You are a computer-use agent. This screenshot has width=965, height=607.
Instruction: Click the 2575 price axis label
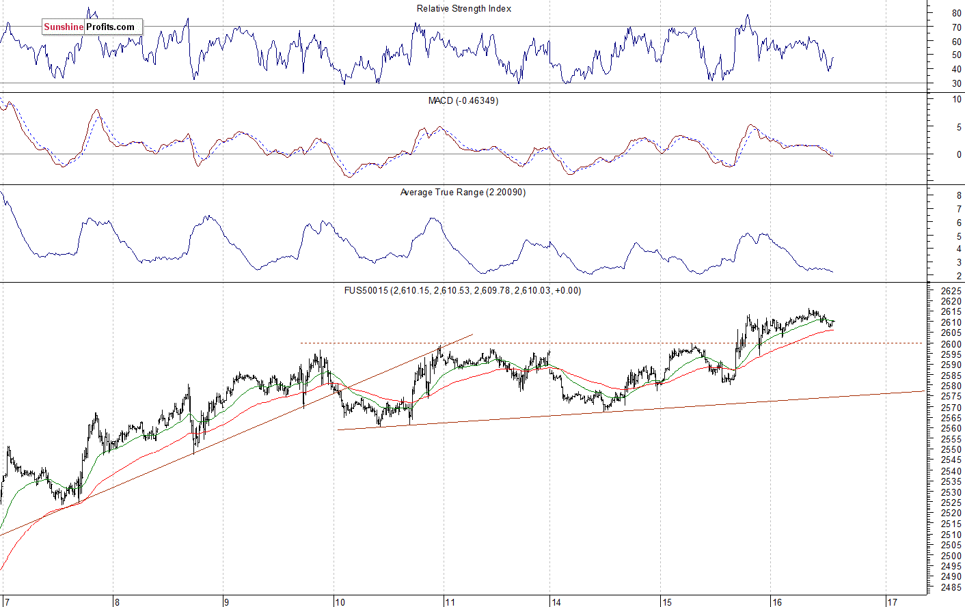pos(951,397)
